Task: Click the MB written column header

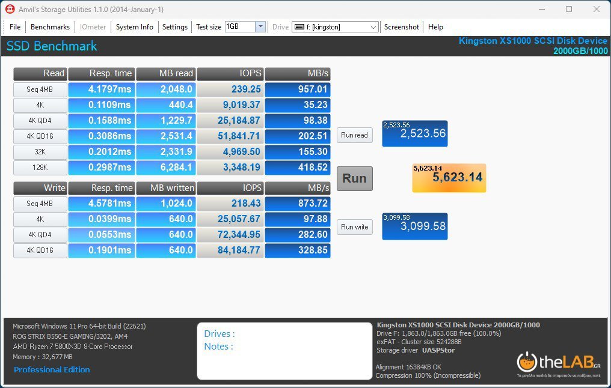Action: point(166,188)
